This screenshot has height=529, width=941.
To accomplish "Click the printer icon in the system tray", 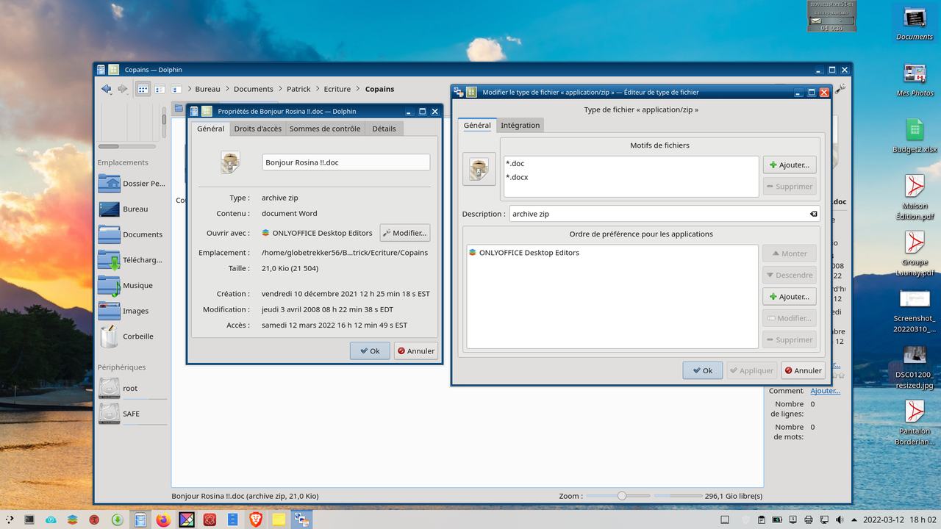I will 808,519.
